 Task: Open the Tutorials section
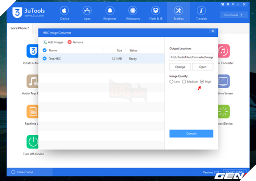click(x=202, y=13)
